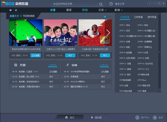Open playback history clock icon
The image size is (167, 122).
point(111,4)
